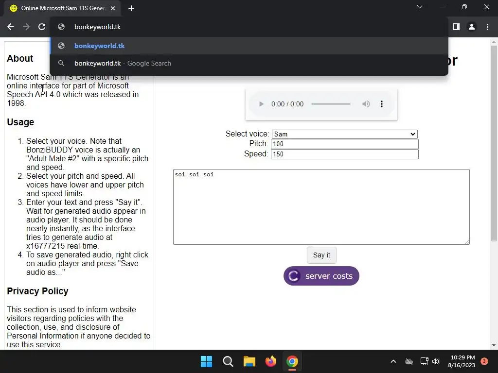Click the Pitch input field
Screen dimensions: 498x373
[x=345, y=144]
